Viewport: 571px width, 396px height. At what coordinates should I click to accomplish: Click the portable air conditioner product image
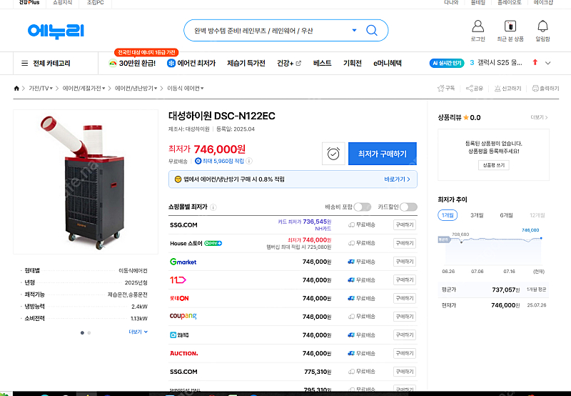[x=80, y=182]
